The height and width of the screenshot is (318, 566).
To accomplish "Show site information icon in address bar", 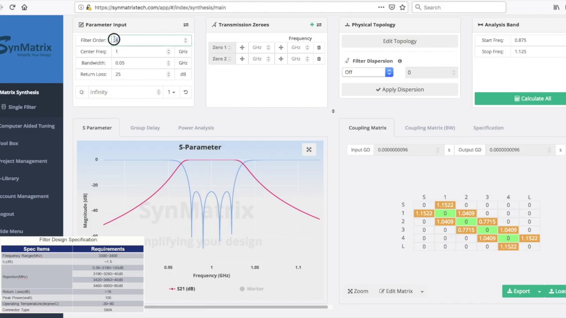I will [x=80, y=7].
